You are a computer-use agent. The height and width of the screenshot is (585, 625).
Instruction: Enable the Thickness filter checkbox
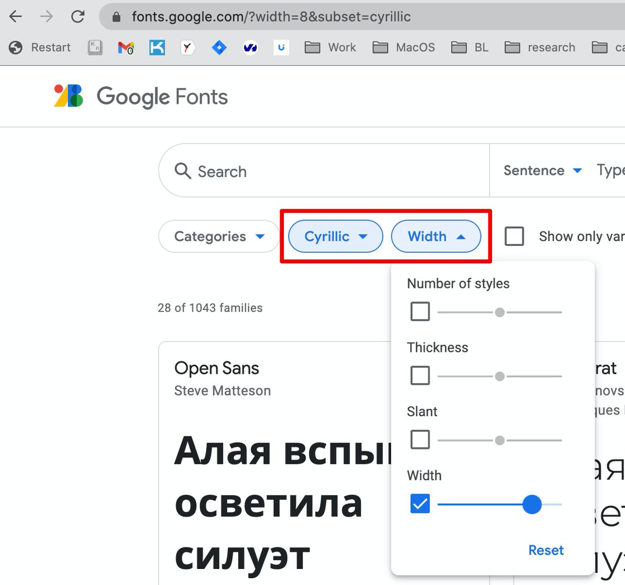tap(420, 376)
